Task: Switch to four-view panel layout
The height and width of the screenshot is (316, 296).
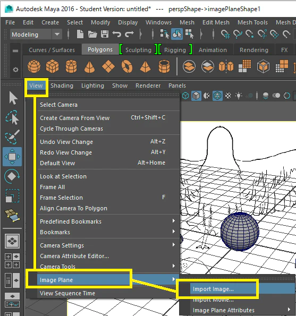Action: click(12, 260)
